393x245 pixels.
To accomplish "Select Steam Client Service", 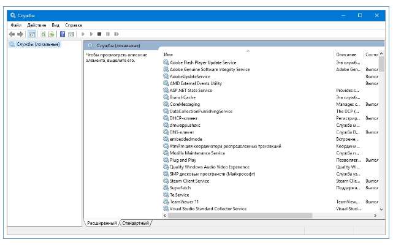I will pos(189,181).
